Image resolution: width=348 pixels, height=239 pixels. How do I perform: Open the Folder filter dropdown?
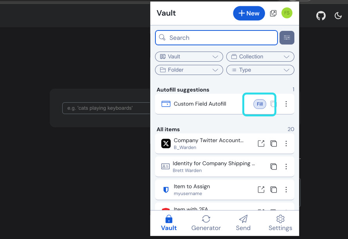click(189, 70)
